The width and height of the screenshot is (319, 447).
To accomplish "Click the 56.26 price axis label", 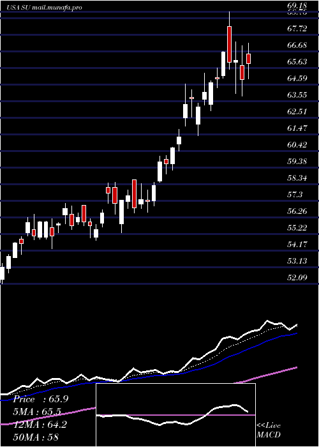I will coord(297,211).
